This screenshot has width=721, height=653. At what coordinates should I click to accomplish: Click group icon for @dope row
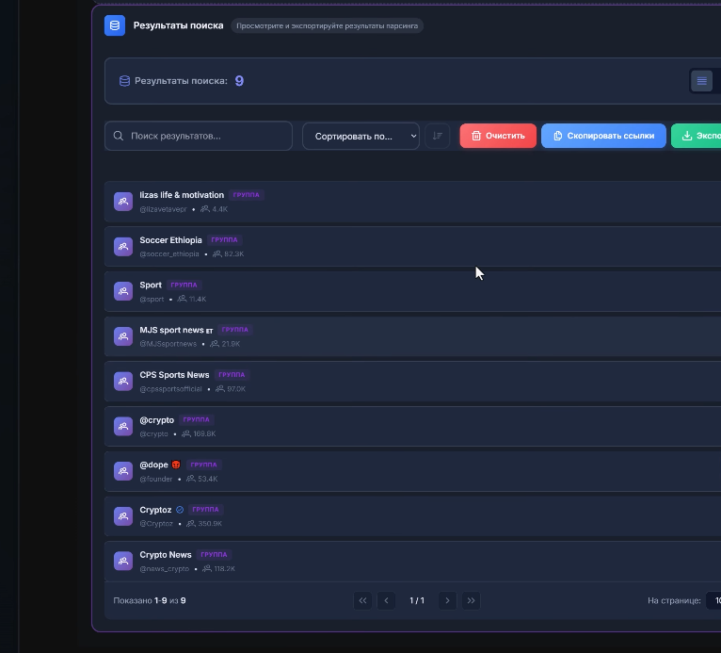(x=123, y=471)
